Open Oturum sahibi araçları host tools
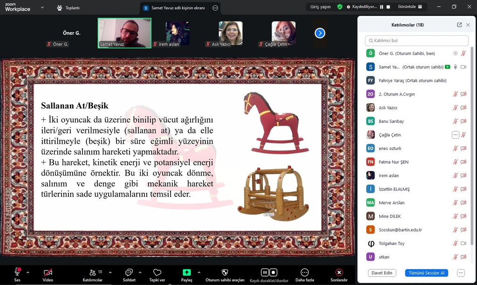 [225, 272]
